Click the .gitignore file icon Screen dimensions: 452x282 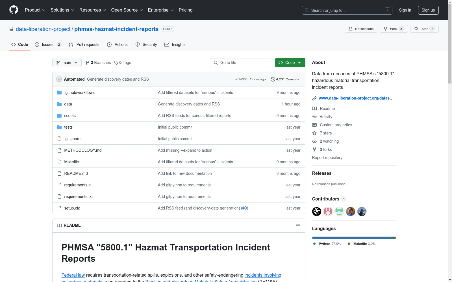pyautogui.click(x=59, y=139)
